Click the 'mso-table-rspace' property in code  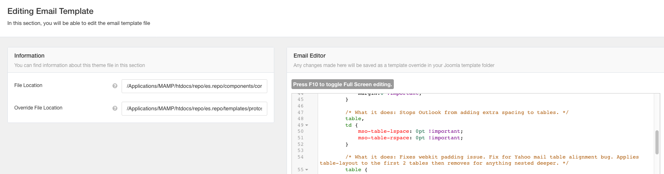(384, 138)
